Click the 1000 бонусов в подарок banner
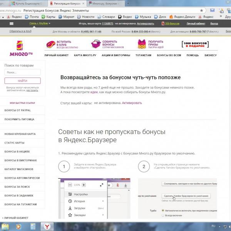This screenshot has width=231, height=231. coord(195,44)
